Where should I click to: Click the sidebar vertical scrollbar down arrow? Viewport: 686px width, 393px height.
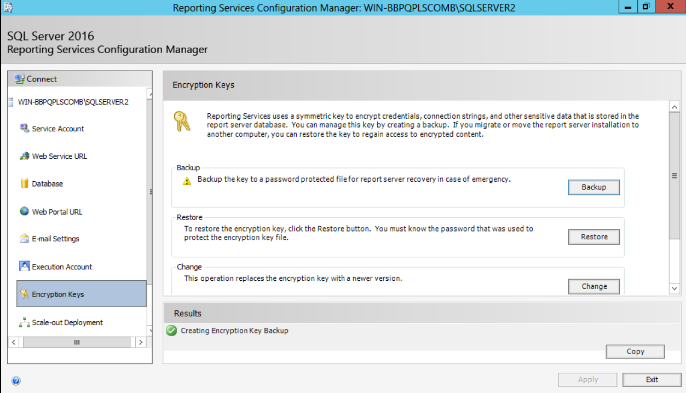[x=150, y=330]
